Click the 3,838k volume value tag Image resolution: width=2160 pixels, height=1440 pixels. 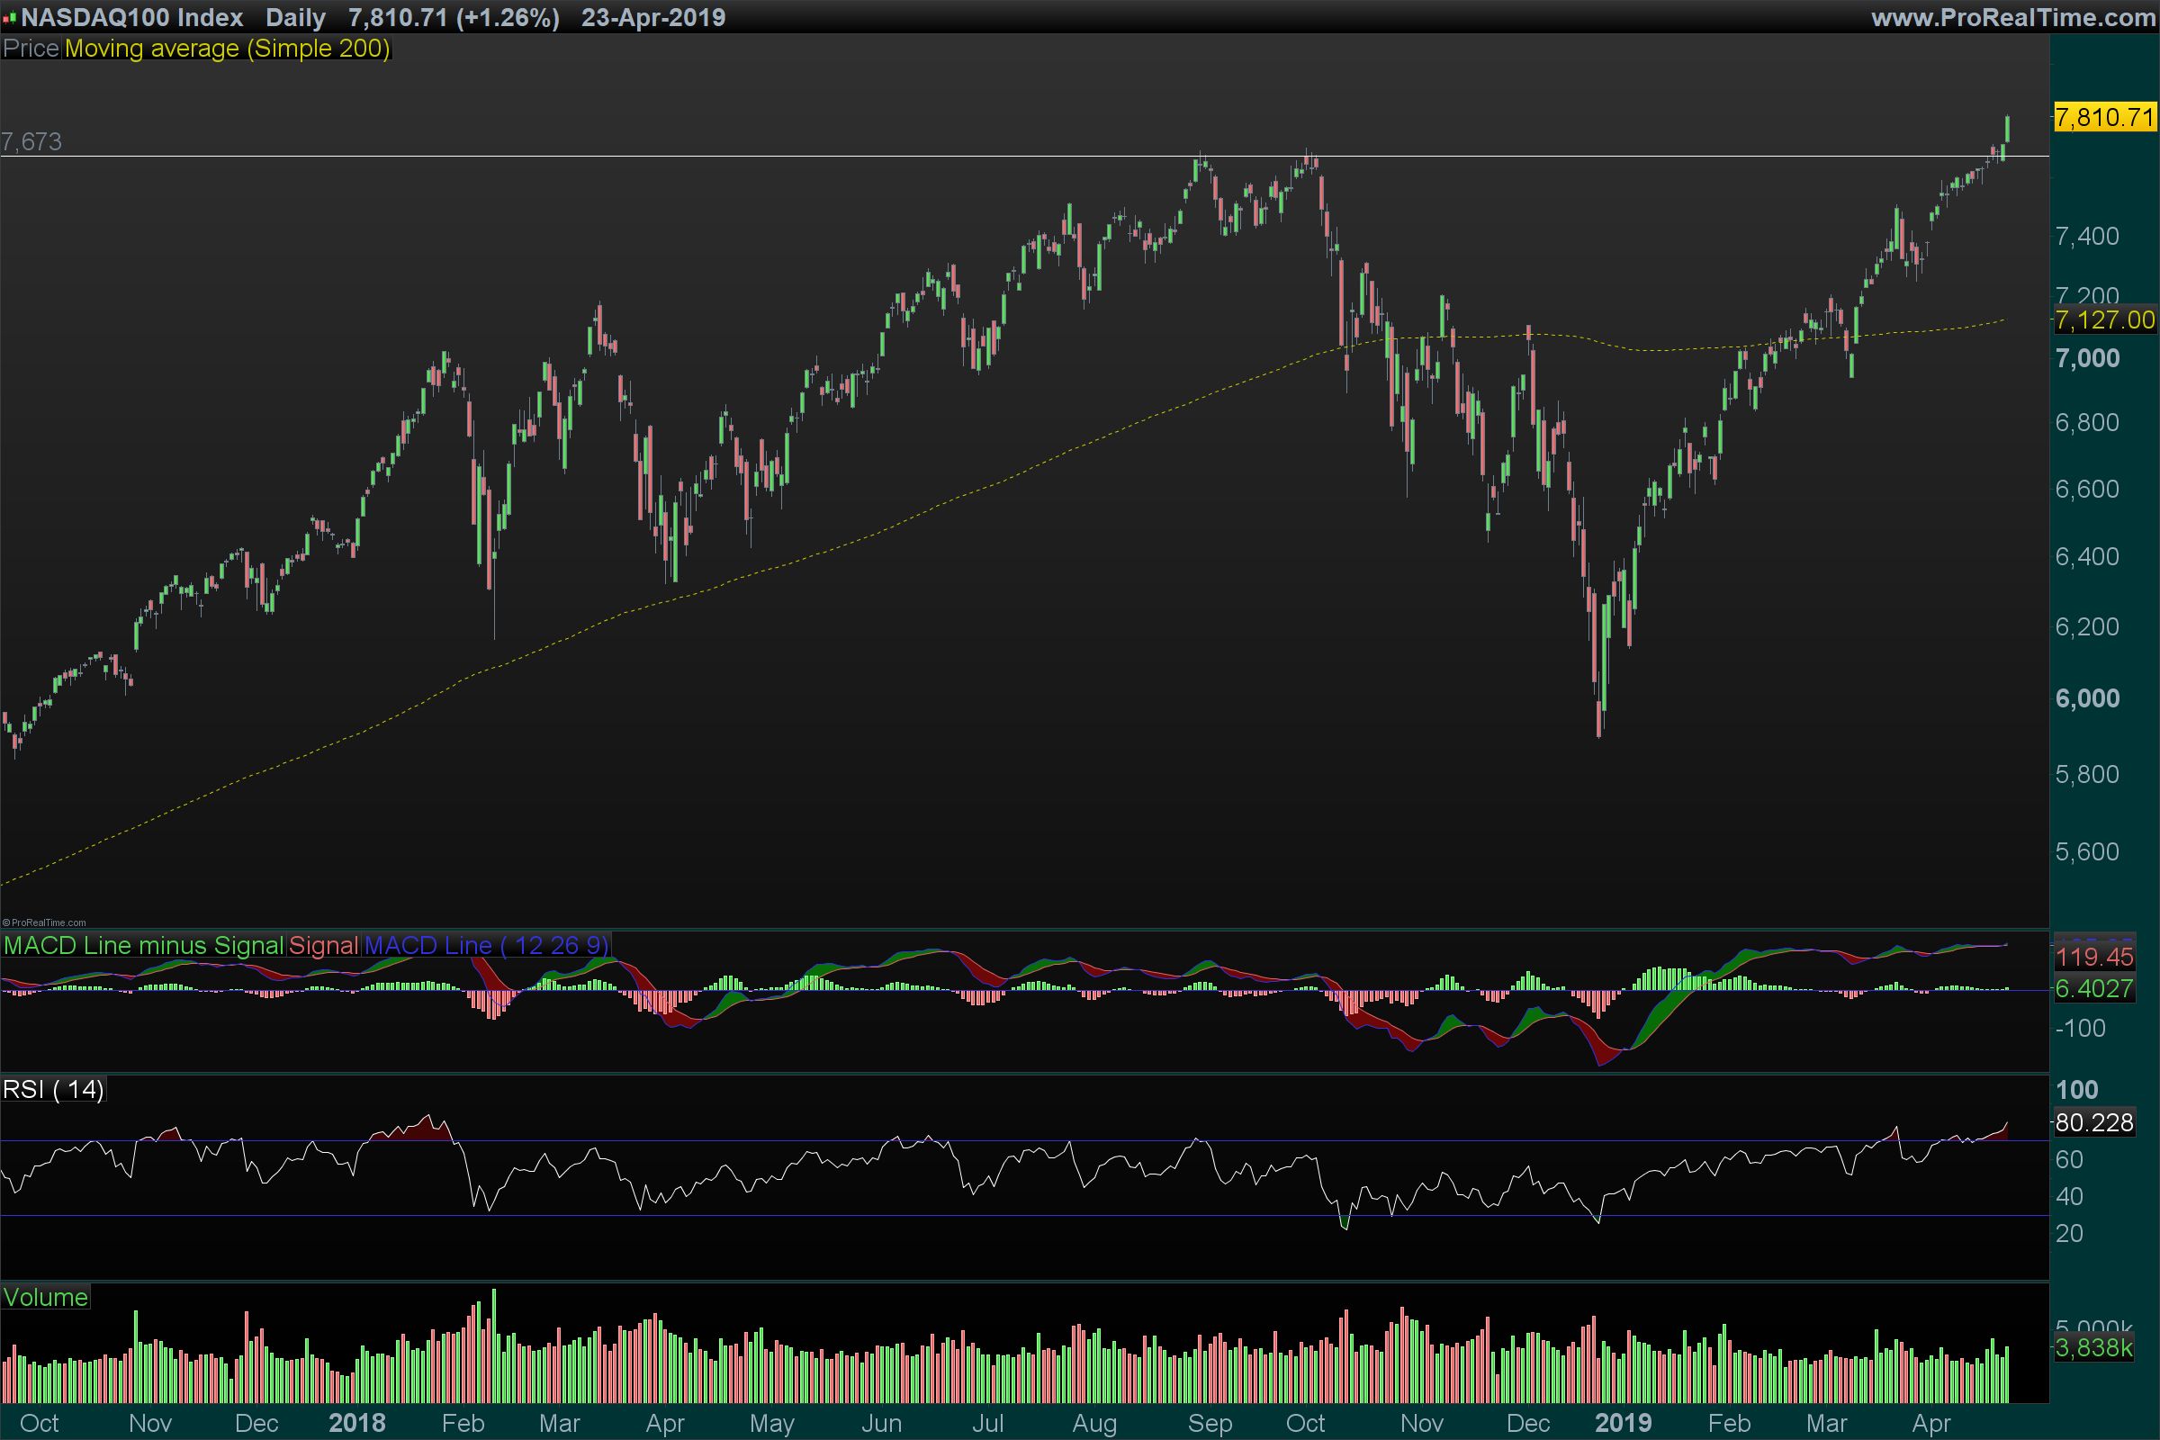2093,1347
